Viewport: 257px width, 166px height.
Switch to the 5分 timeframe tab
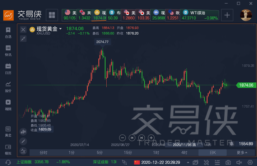click(100, 153)
